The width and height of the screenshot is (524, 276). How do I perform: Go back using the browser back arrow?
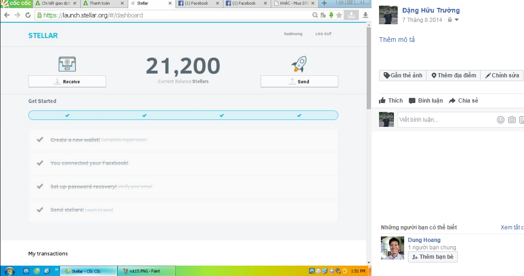click(7, 15)
